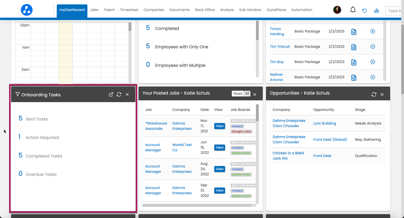Click plus icon for Nathan Arizona
The height and width of the screenshot is (218, 404).
(373, 77)
